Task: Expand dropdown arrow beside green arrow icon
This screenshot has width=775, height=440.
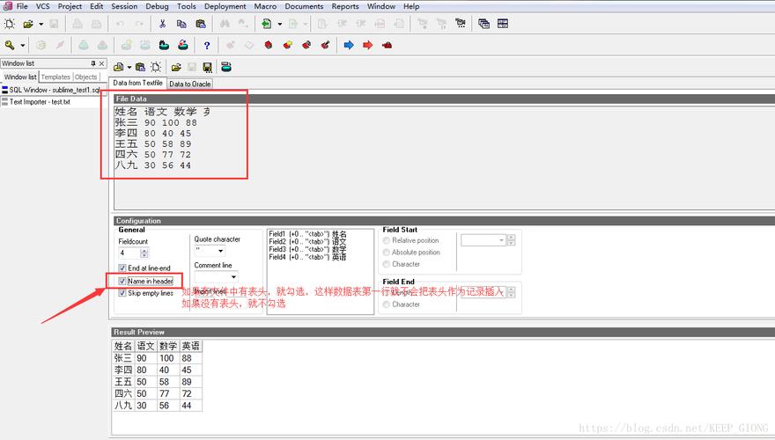Action: pos(280,24)
